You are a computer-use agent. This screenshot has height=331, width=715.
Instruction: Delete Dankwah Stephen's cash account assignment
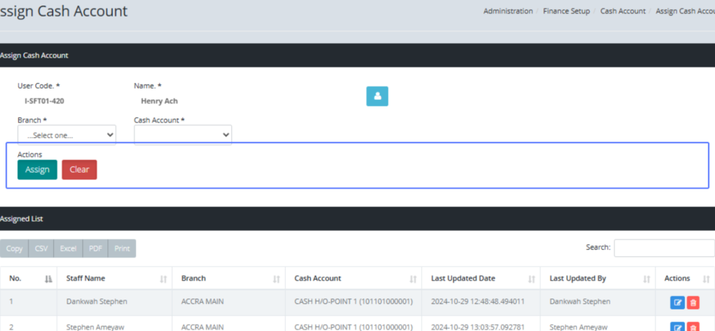click(x=693, y=302)
